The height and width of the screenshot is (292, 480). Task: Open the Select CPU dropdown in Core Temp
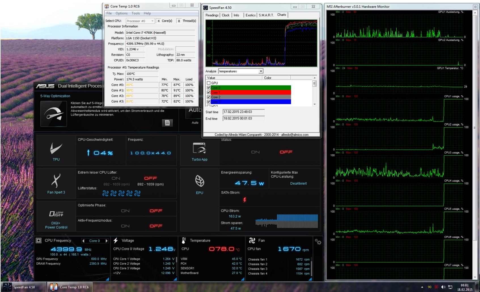click(x=140, y=21)
